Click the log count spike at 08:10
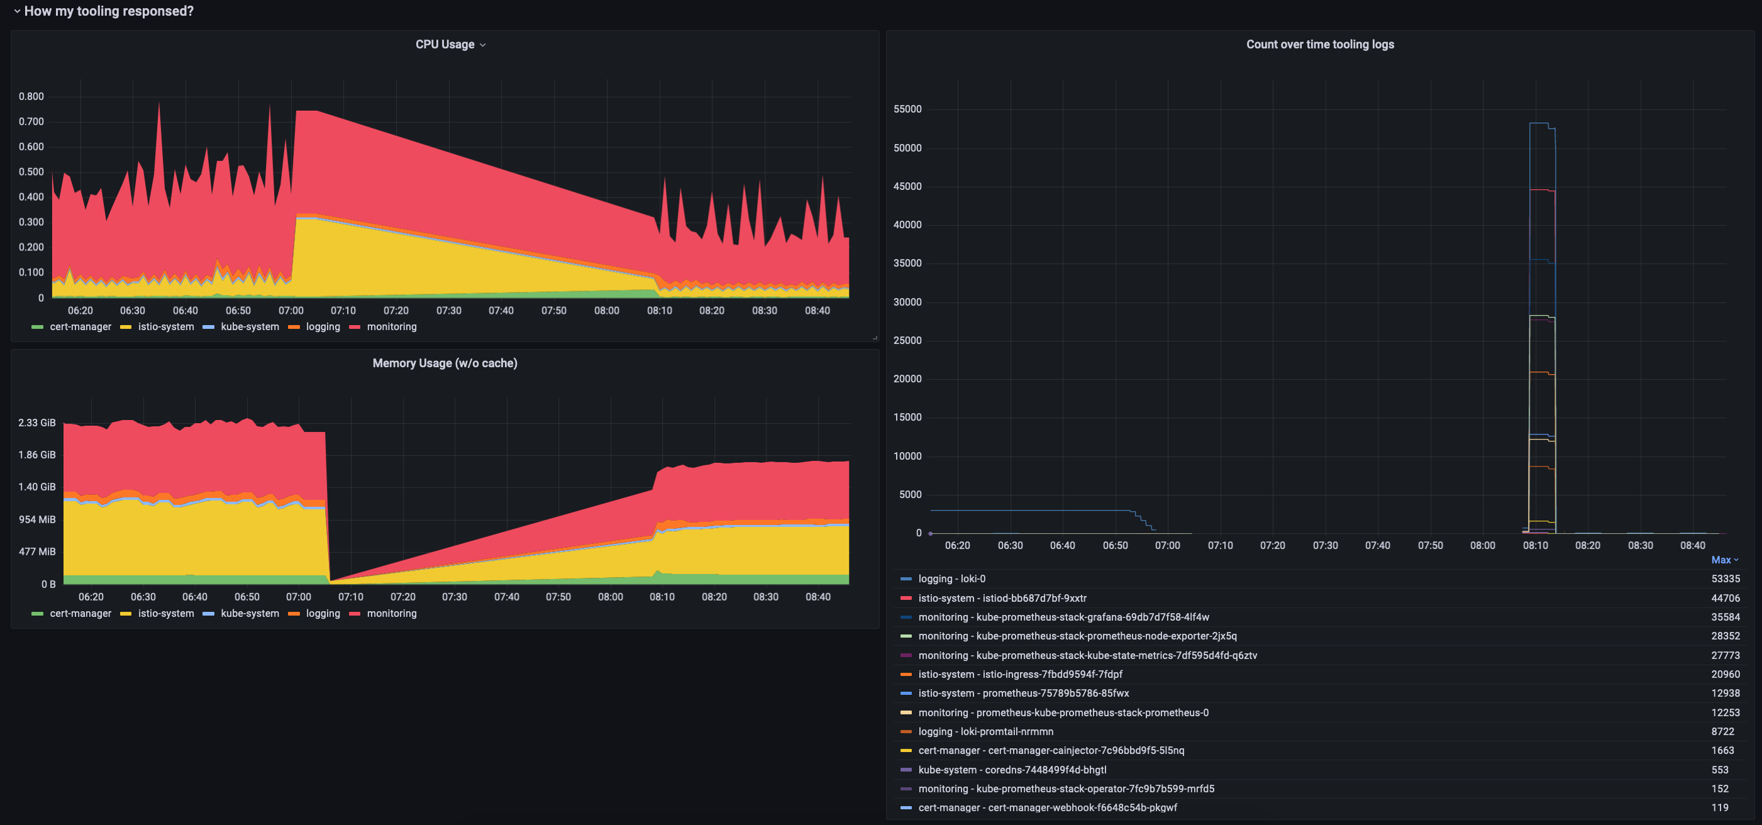Viewport: 1762px width, 825px height. (x=1543, y=328)
